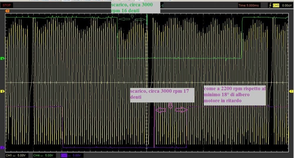The width and height of the screenshot is (294, 158).
Task: Click the purple right-pointing arrow below 17 denti note
Action: tap(181, 110)
